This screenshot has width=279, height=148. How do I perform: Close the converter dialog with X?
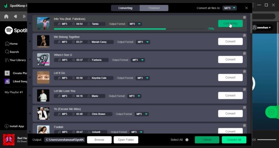(x=246, y=8)
